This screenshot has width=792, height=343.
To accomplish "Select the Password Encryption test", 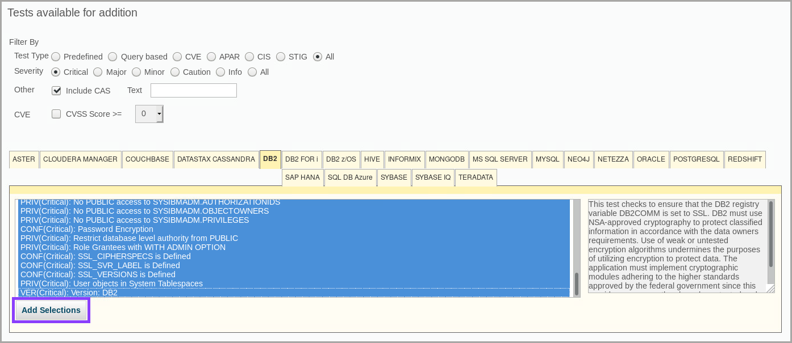I will tap(294, 229).
